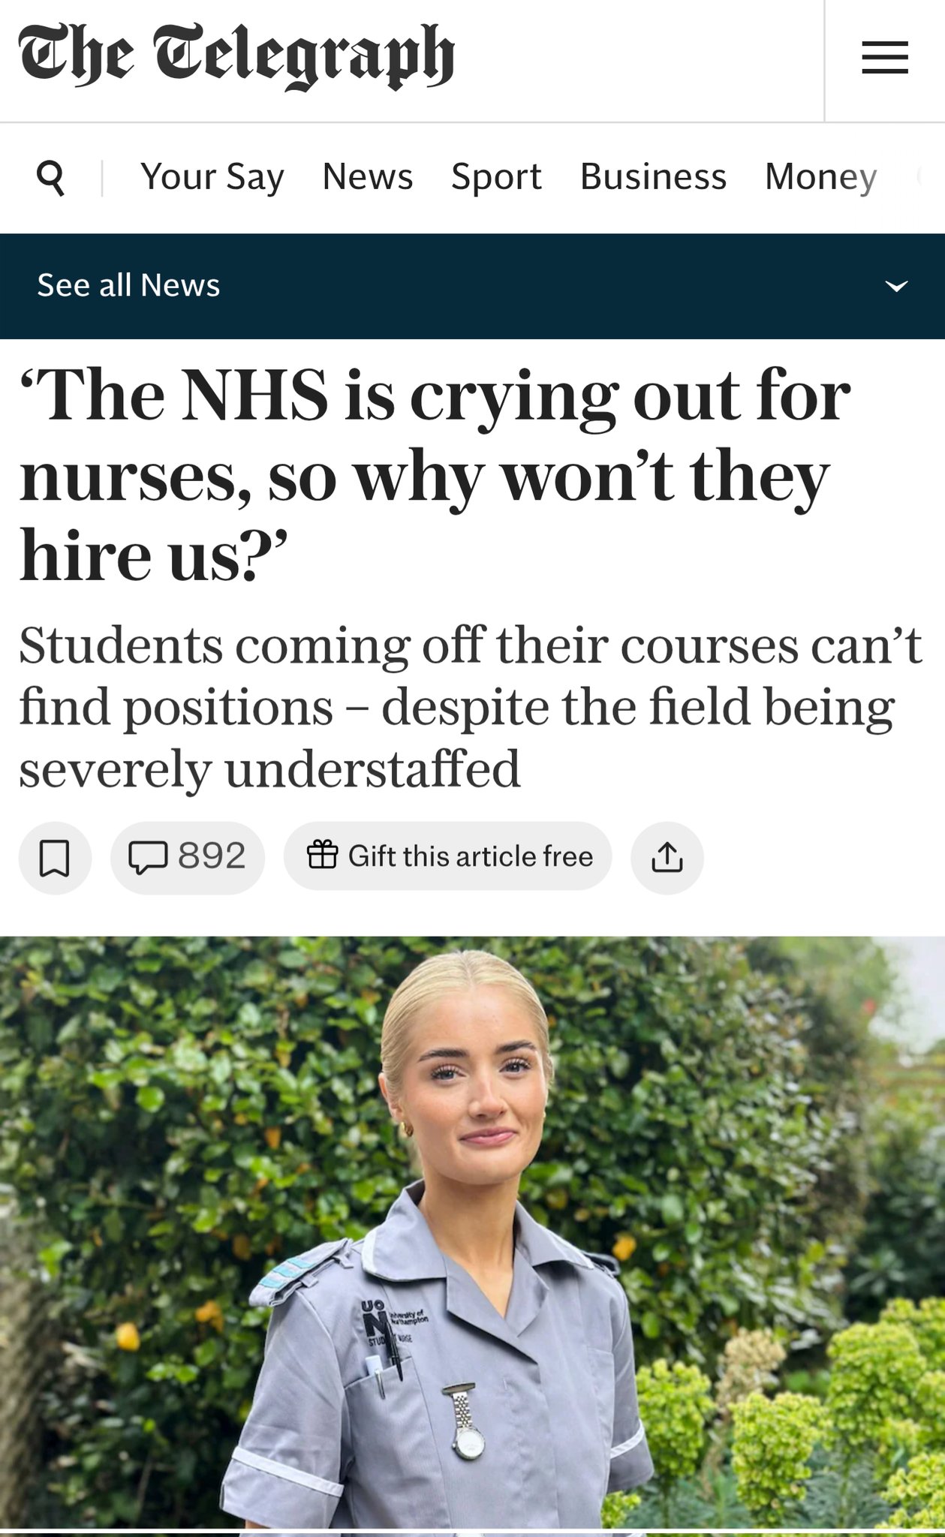This screenshot has height=1537, width=945.
Task: Go home via The Telegraph logo
Action: pyautogui.click(x=236, y=56)
